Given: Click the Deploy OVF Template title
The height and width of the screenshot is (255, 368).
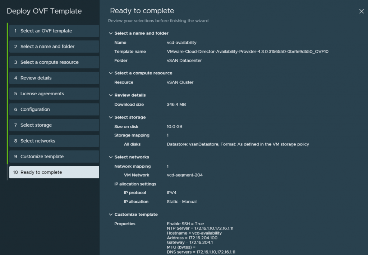Looking at the screenshot, I should (x=44, y=11).
